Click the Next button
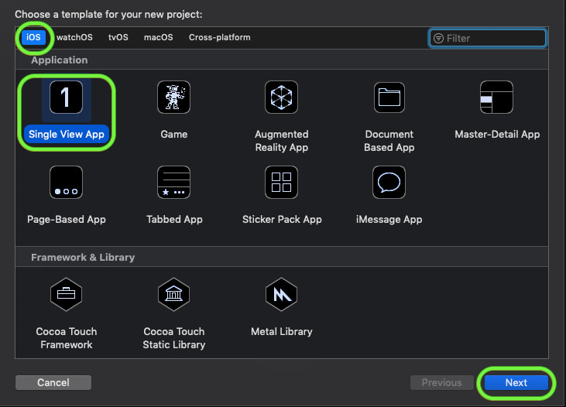Image resolution: width=566 pixels, height=407 pixels. (x=516, y=382)
